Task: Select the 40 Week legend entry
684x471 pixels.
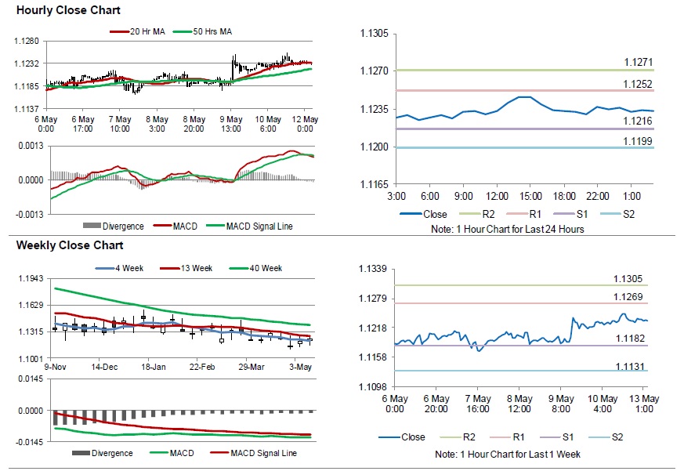Action: point(262,268)
